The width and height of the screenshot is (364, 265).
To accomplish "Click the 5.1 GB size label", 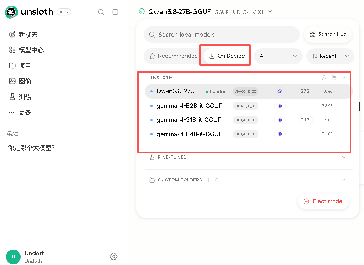I will [x=327, y=134].
